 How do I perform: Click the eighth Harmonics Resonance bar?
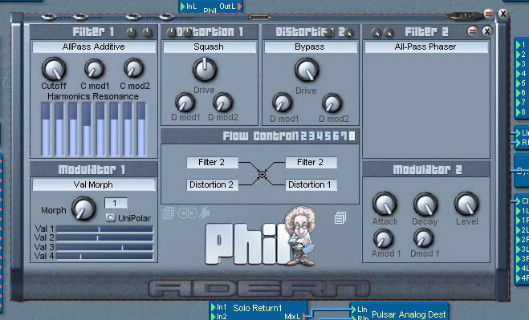coord(142,129)
